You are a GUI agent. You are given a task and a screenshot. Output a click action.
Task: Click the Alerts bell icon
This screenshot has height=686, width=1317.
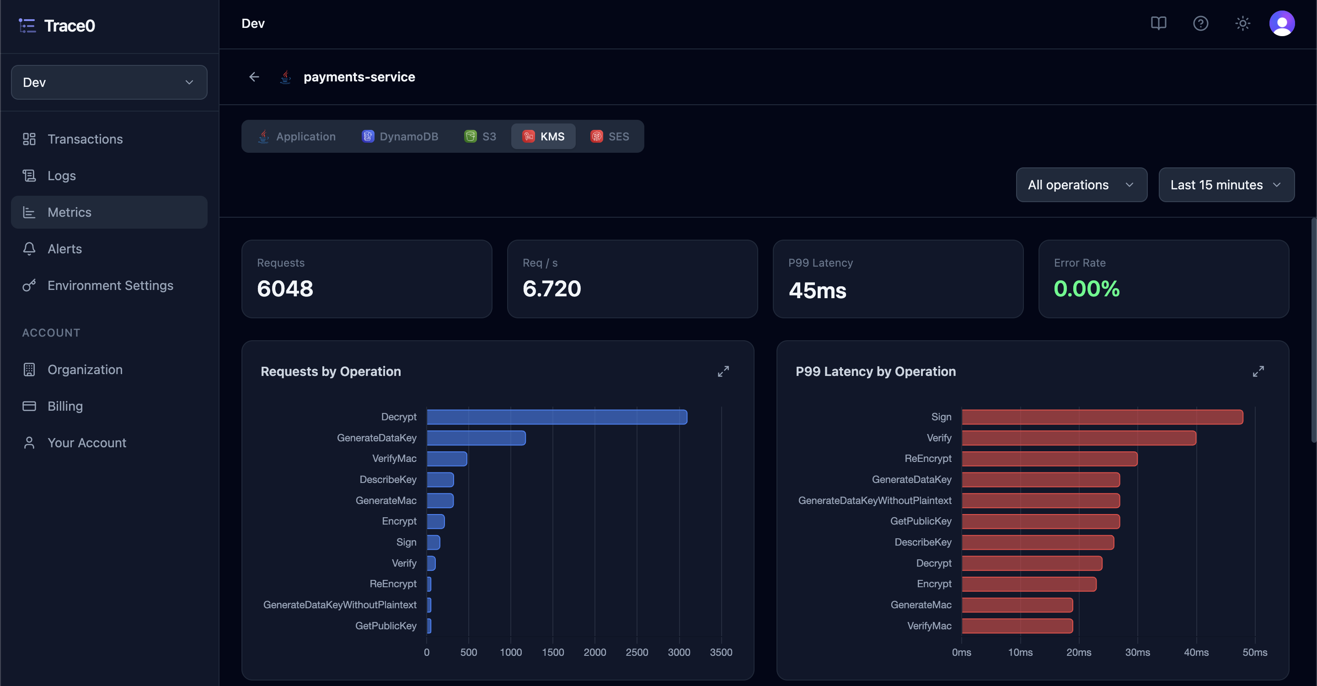pyautogui.click(x=29, y=248)
